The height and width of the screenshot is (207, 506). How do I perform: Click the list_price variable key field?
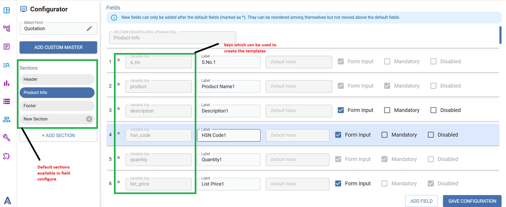pos(159,184)
